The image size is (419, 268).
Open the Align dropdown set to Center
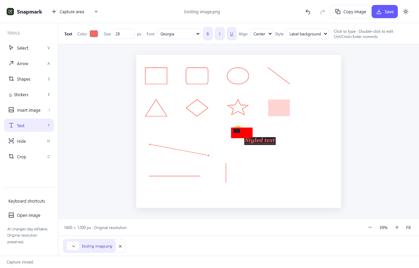pos(262,34)
